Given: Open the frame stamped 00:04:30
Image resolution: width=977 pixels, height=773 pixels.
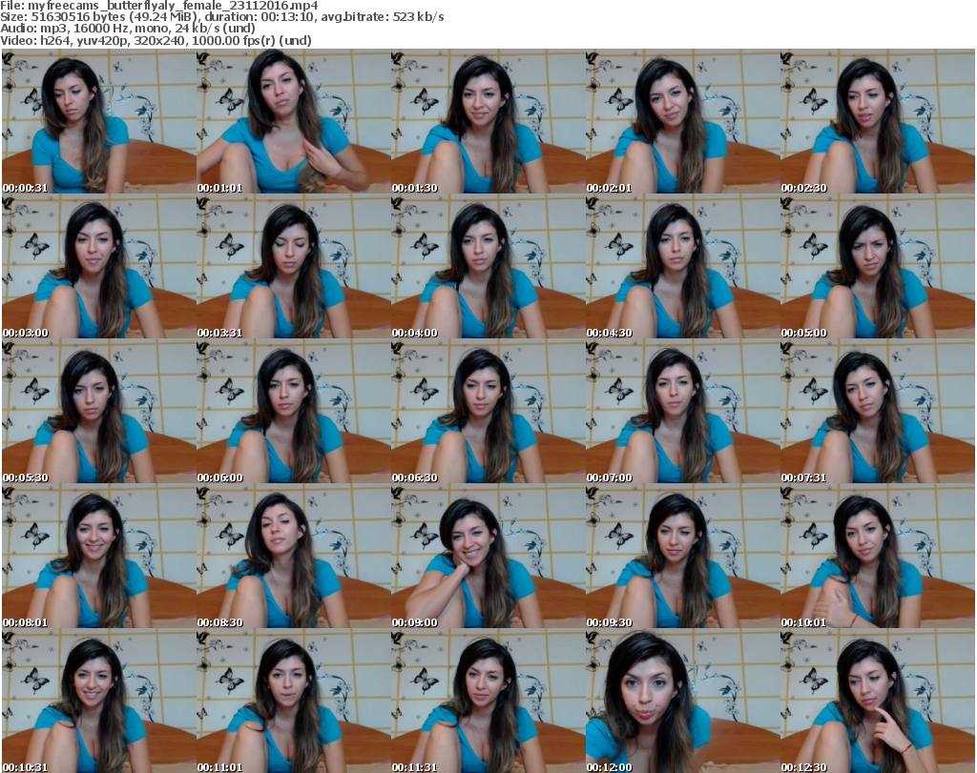Looking at the screenshot, I should 683,266.
